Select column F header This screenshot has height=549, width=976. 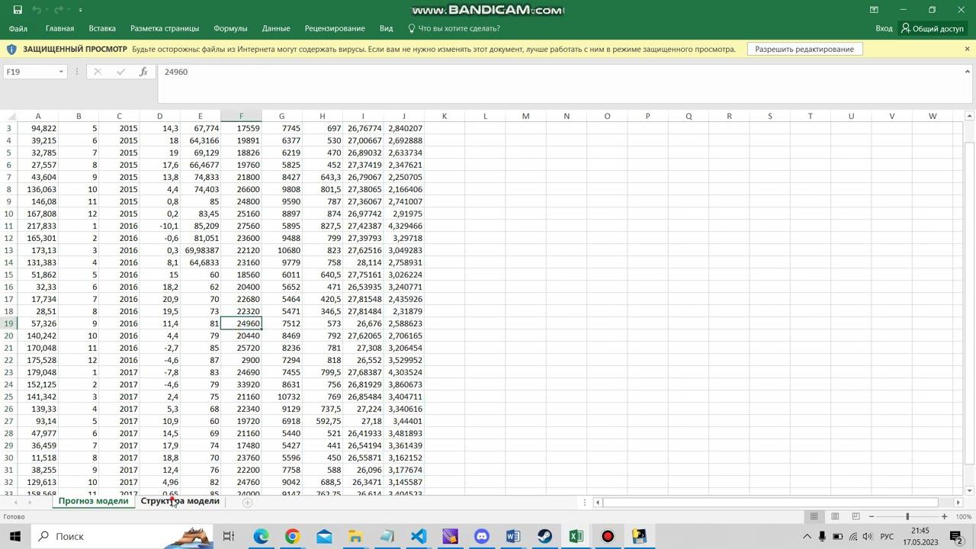[241, 116]
